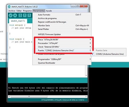This screenshot has width=129, height=107.
Task: Click the Arduino logo in title bar
Action: click(9, 7)
